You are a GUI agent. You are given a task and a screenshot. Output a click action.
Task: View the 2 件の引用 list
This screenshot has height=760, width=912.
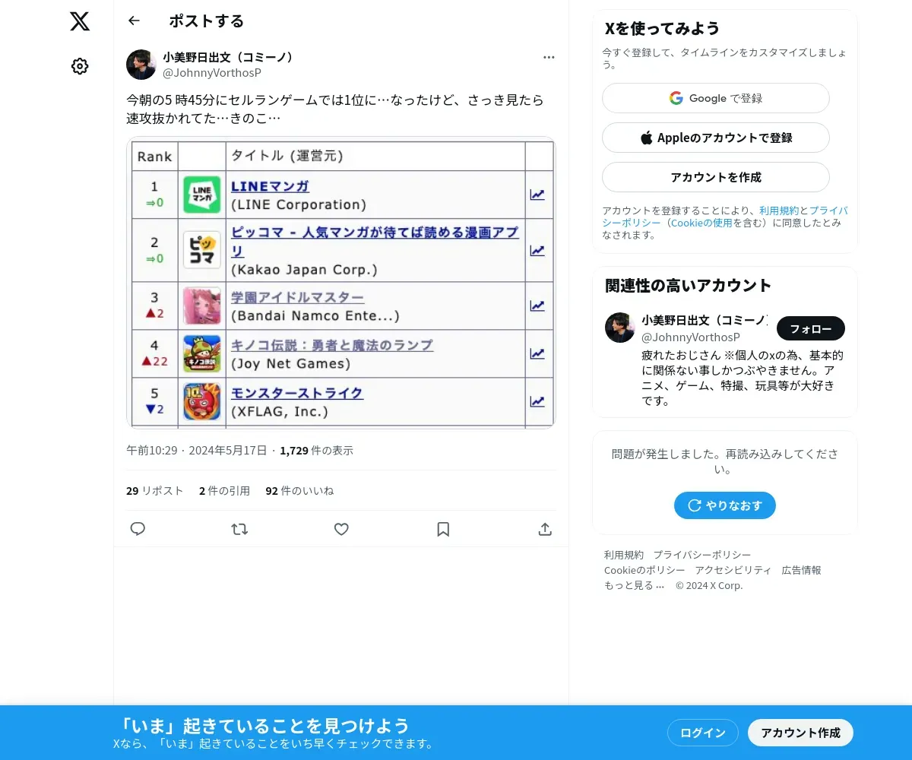pos(224,491)
